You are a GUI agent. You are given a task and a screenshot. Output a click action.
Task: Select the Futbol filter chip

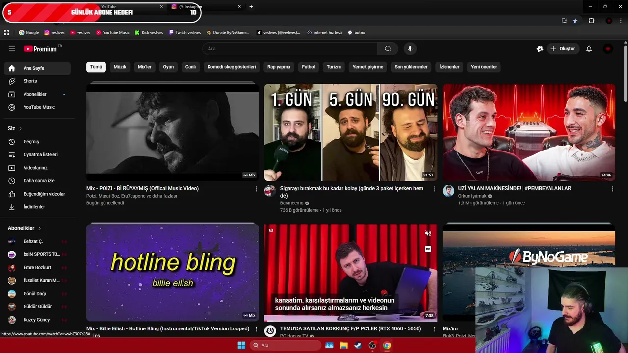pos(309,67)
